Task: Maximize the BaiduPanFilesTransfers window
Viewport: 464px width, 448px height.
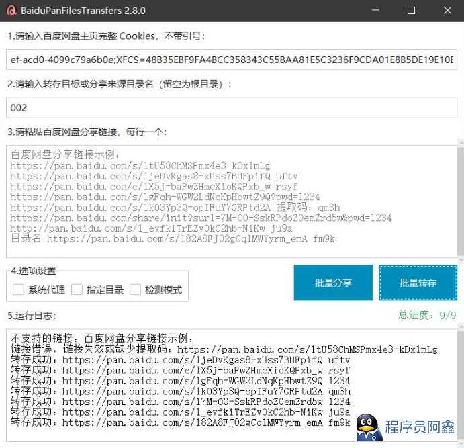Action: [x=411, y=11]
